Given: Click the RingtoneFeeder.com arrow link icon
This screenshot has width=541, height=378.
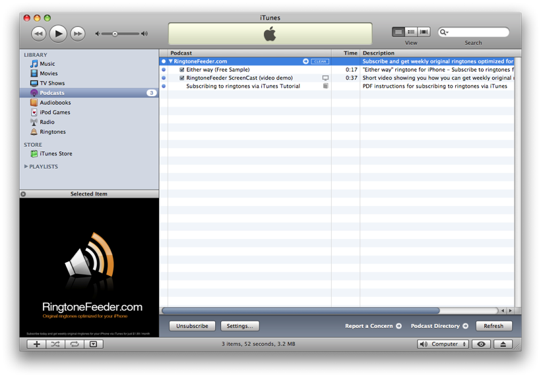Looking at the screenshot, I should pyautogui.click(x=305, y=61).
